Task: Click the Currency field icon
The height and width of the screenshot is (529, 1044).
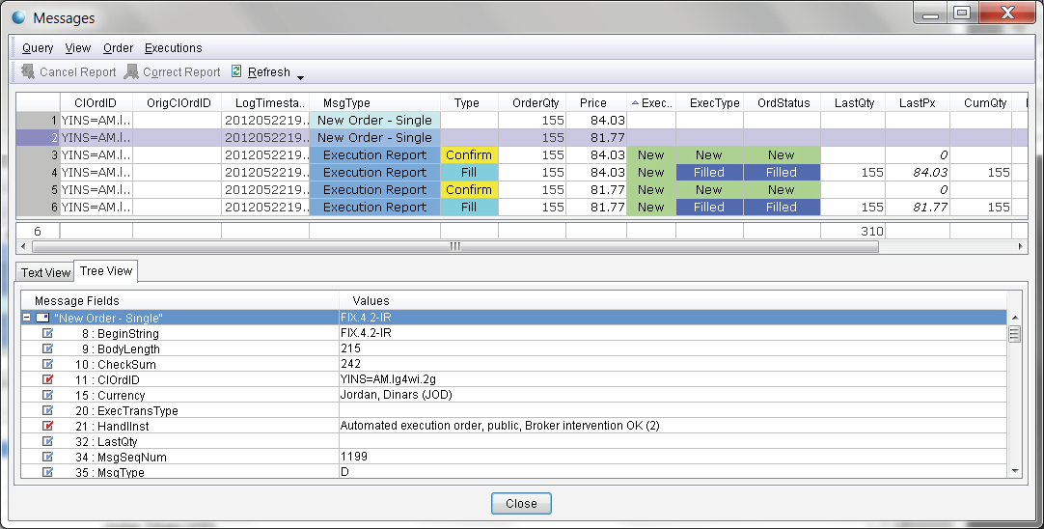Action: [x=48, y=395]
